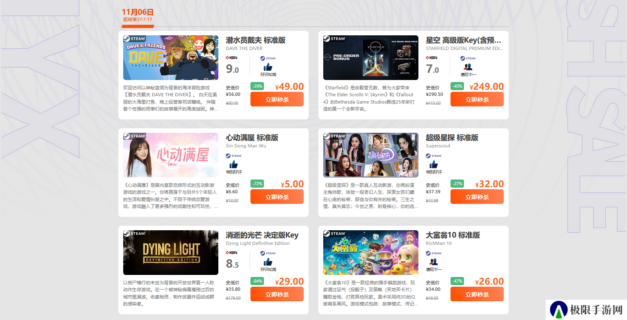Click the DAVE THE DIVER subtitle
Screen dimensions: 627x320
point(244,48)
